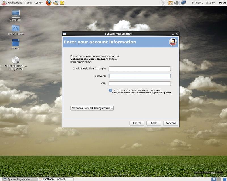227x181 pixels.
Task: Go Back in the registration wizard
Action: tap(154, 123)
